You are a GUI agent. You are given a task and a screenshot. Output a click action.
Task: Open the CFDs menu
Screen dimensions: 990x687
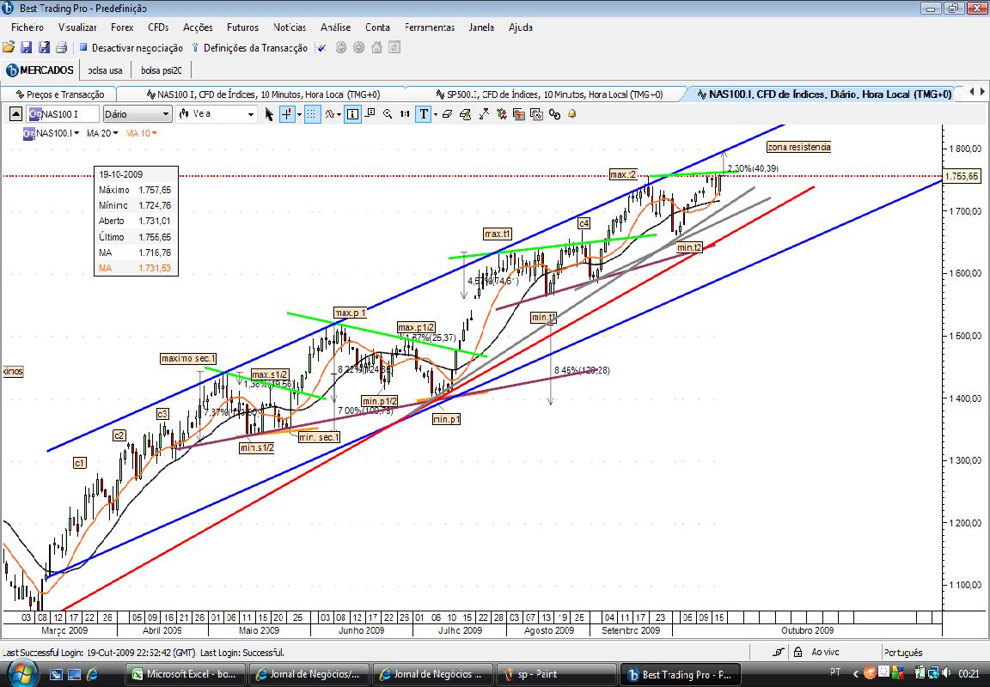pos(158,27)
